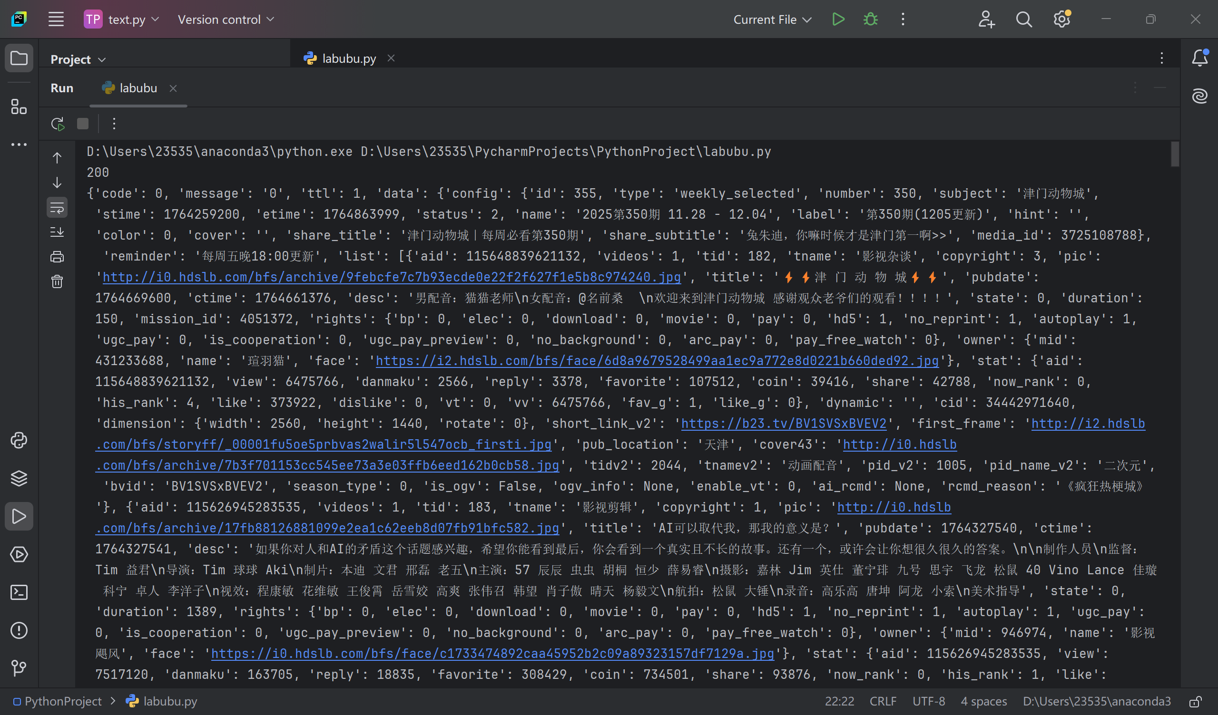This screenshot has height=715, width=1218.
Task: Toggle scroll to end of output
Action: coord(57,232)
